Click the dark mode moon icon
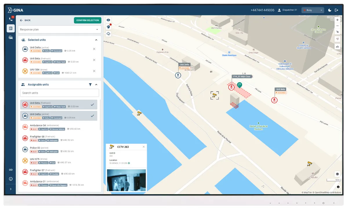Screen dimensions: 348x208 pos(330,10)
